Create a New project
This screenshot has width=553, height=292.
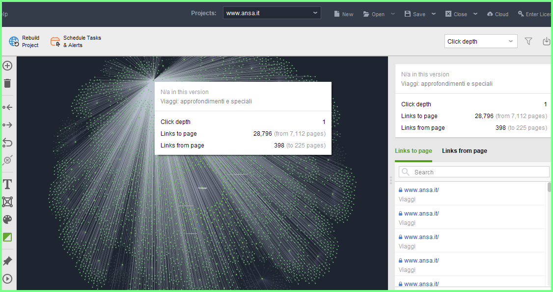[343, 14]
